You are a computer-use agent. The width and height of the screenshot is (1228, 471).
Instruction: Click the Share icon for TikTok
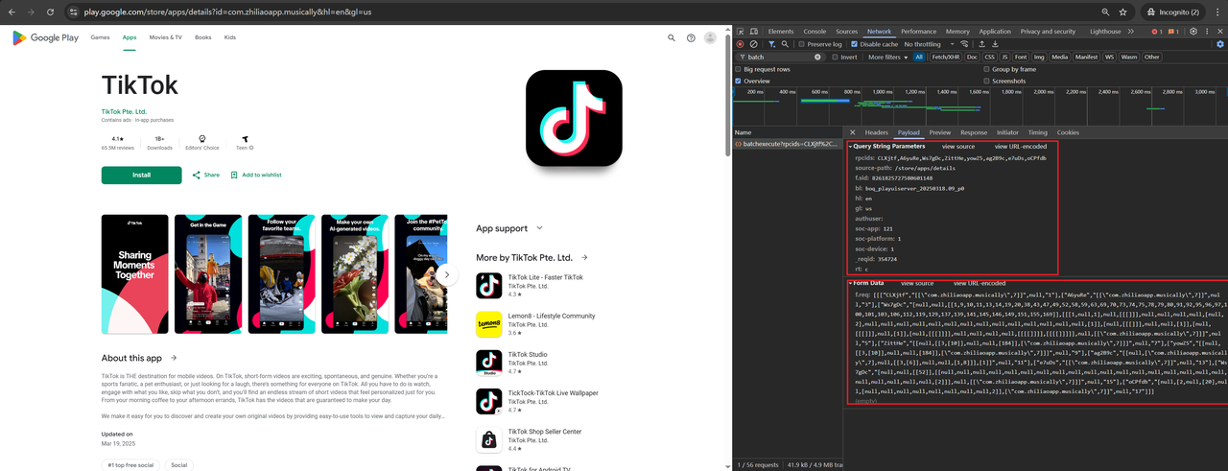[x=197, y=175]
